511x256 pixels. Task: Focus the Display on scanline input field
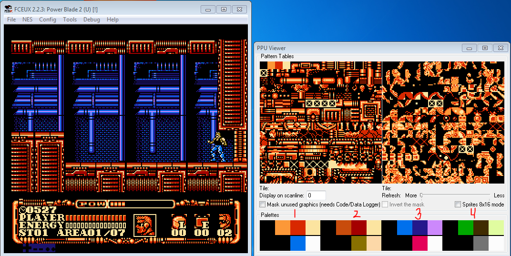316,195
